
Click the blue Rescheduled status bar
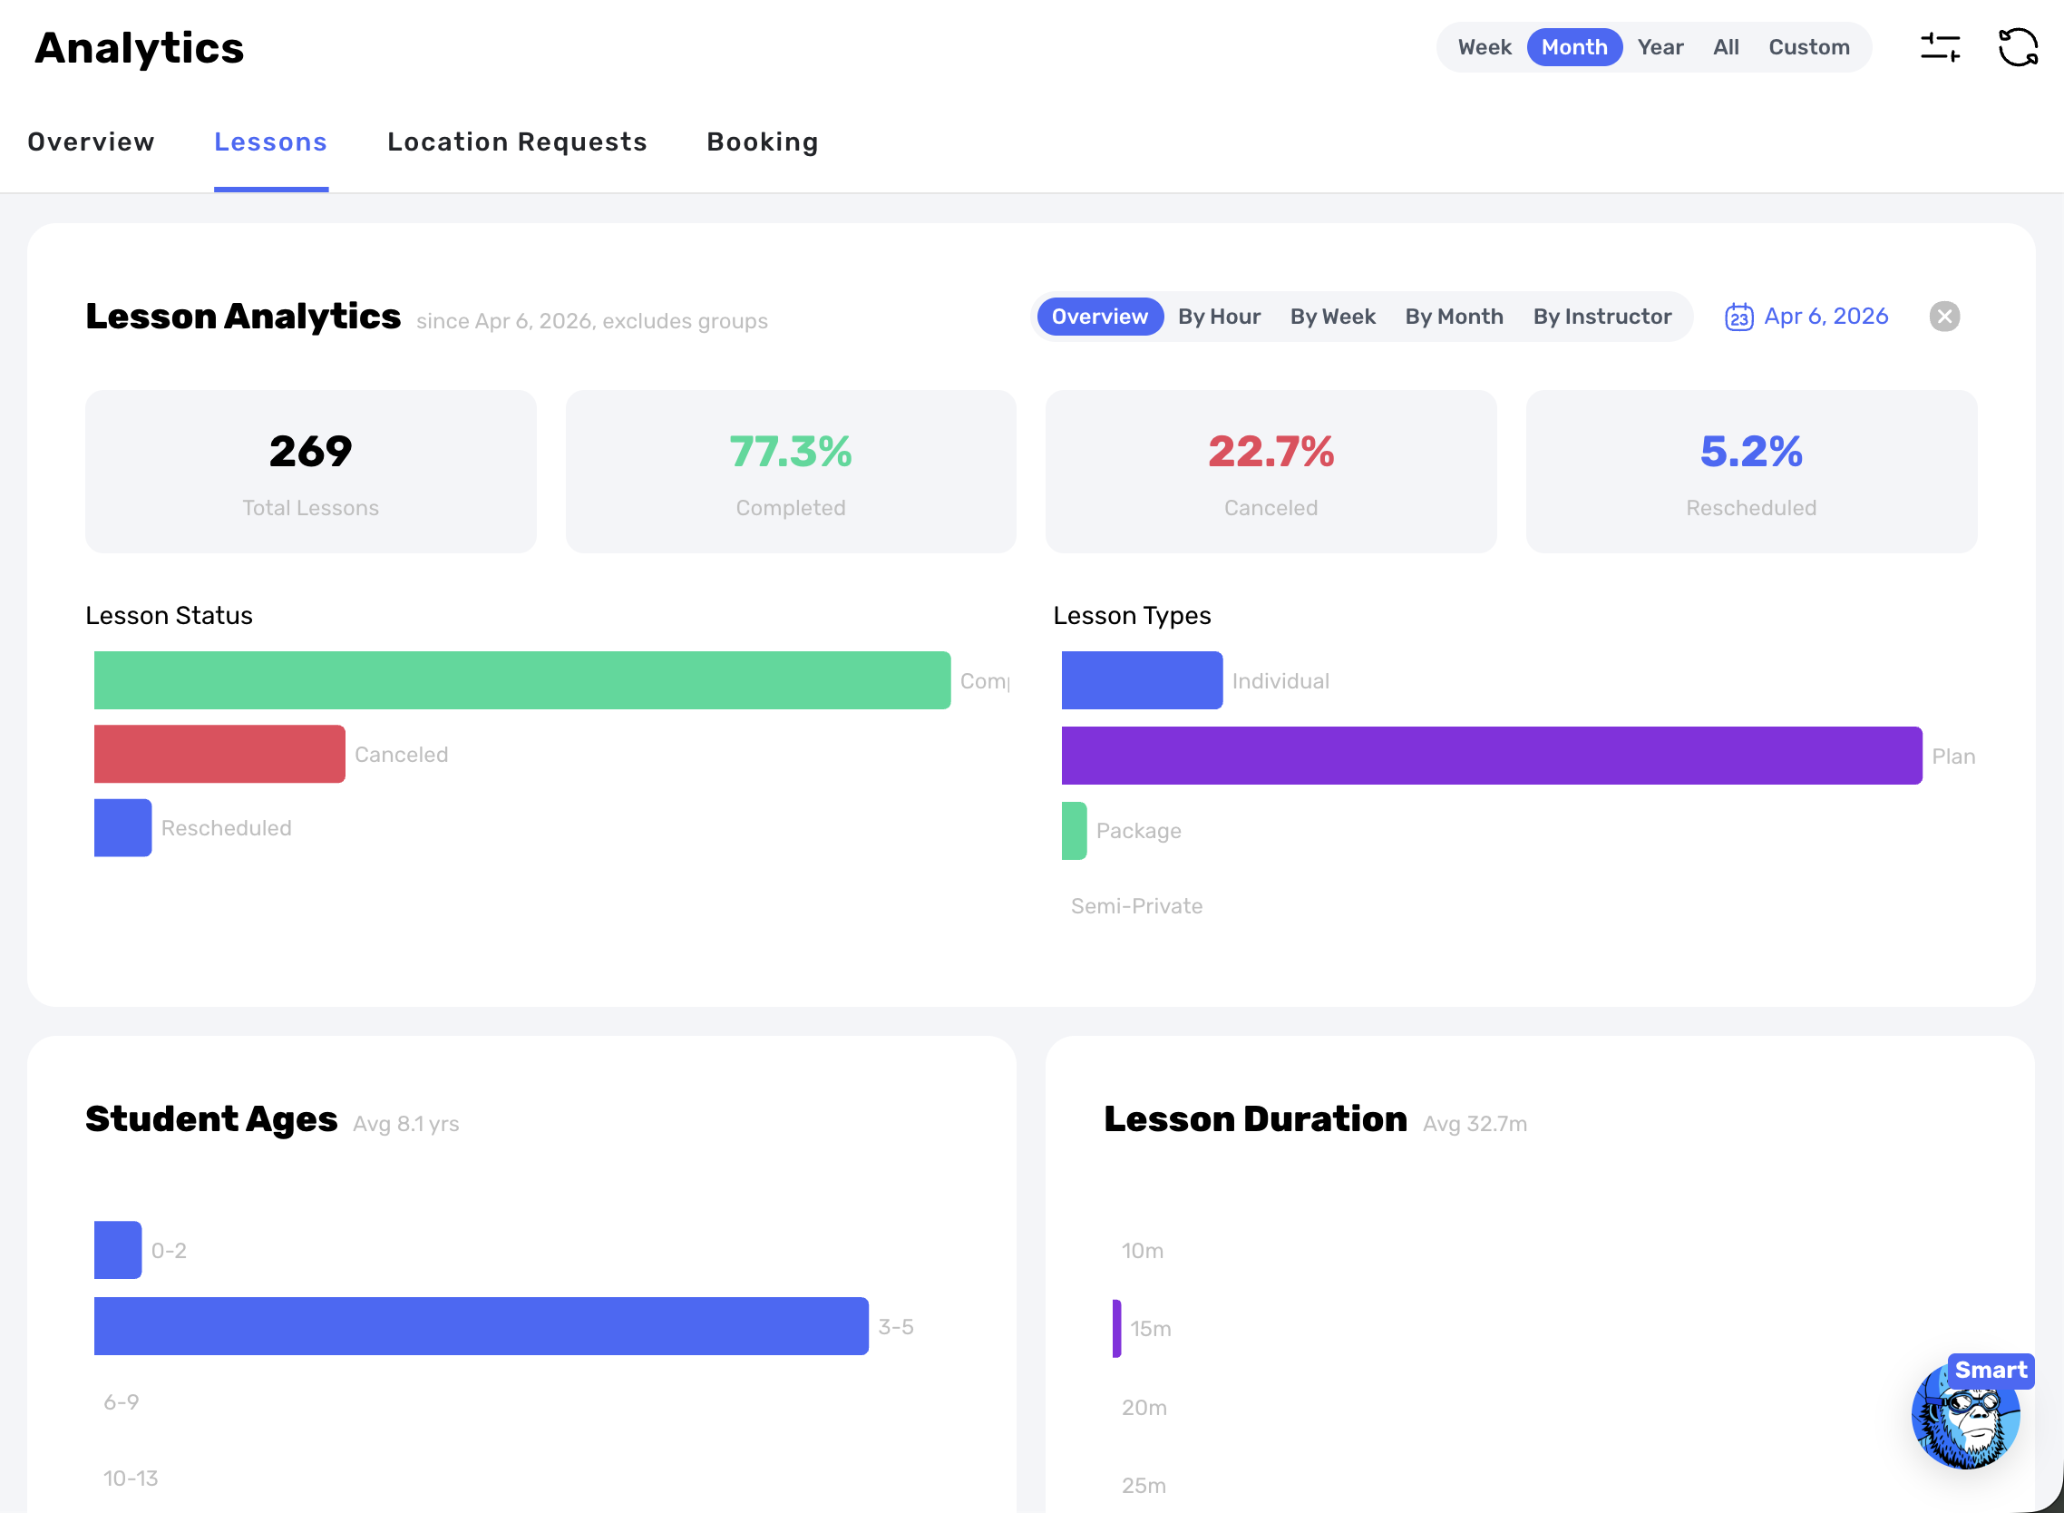[x=122, y=828]
